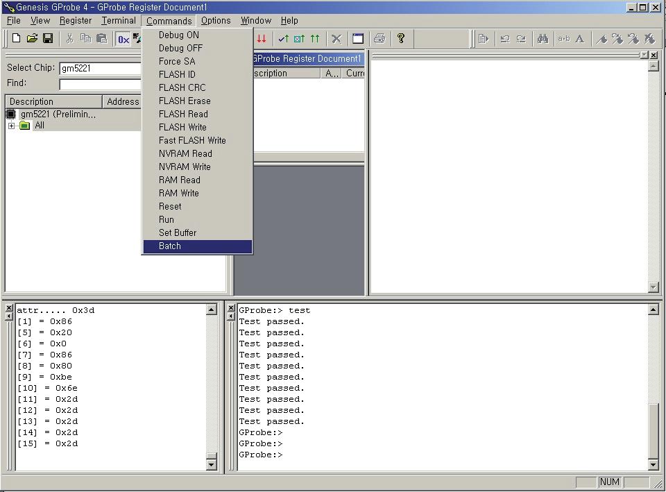Open the Terminal menu
Image resolution: width=666 pixels, height=492 pixels.
click(x=119, y=20)
